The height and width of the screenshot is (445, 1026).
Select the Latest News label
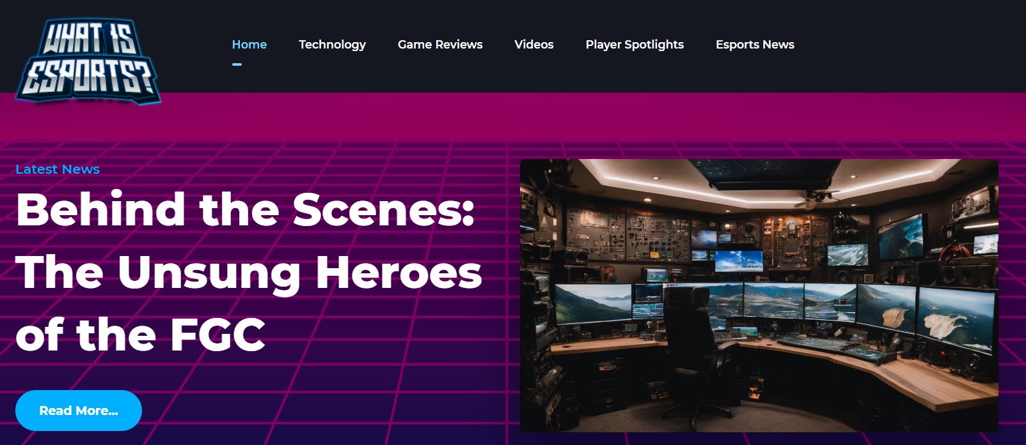58,169
